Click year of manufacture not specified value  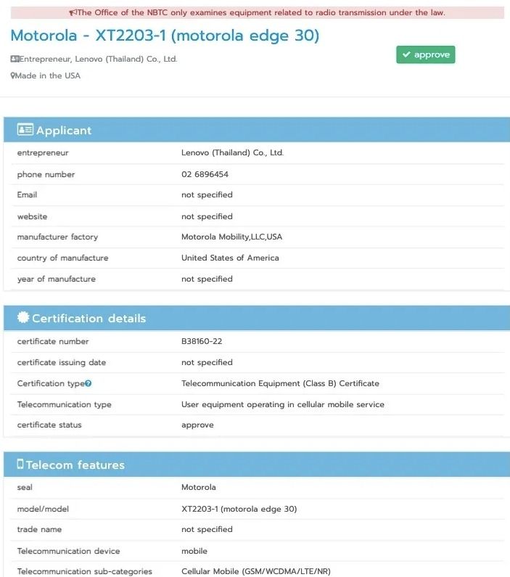tap(207, 279)
